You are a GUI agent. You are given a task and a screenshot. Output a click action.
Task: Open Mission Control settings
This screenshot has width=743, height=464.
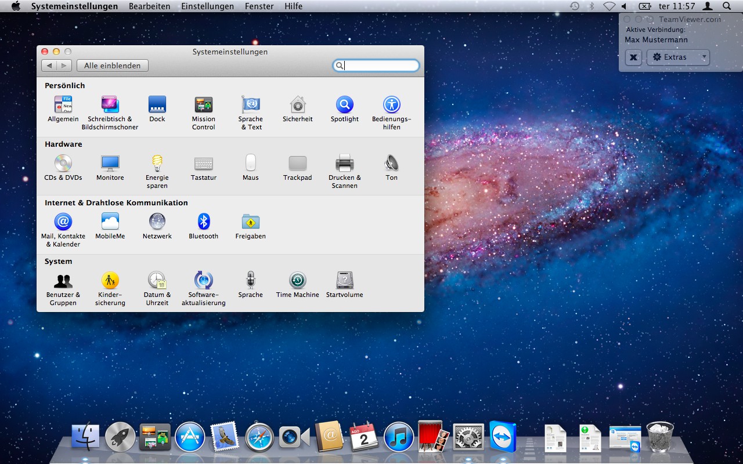tap(204, 113)
